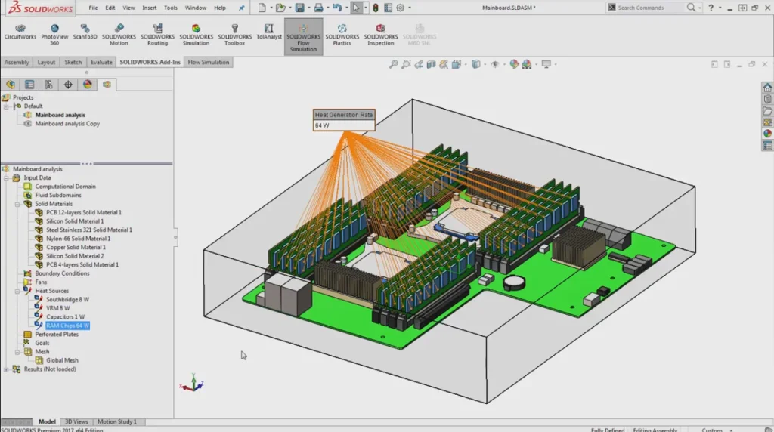The width and height of the screenshot is (774, 432).
Task: Open FeatureManager design tree tab
Action: (x=11, y=85)
